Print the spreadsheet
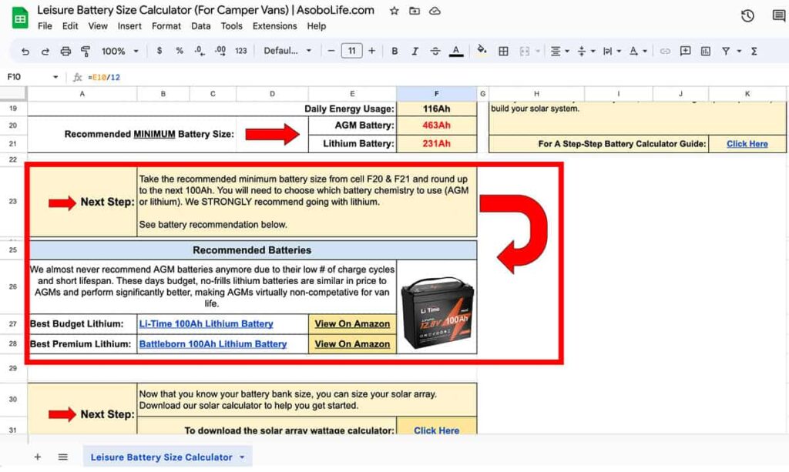 pos(65,52)
